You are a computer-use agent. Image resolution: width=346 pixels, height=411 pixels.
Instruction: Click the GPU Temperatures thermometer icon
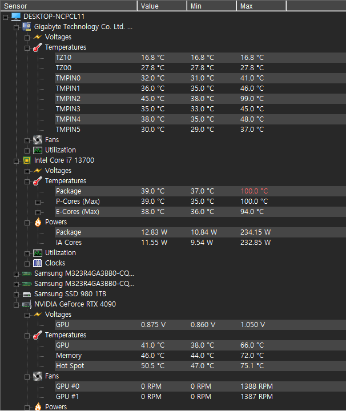pos(38,335)
